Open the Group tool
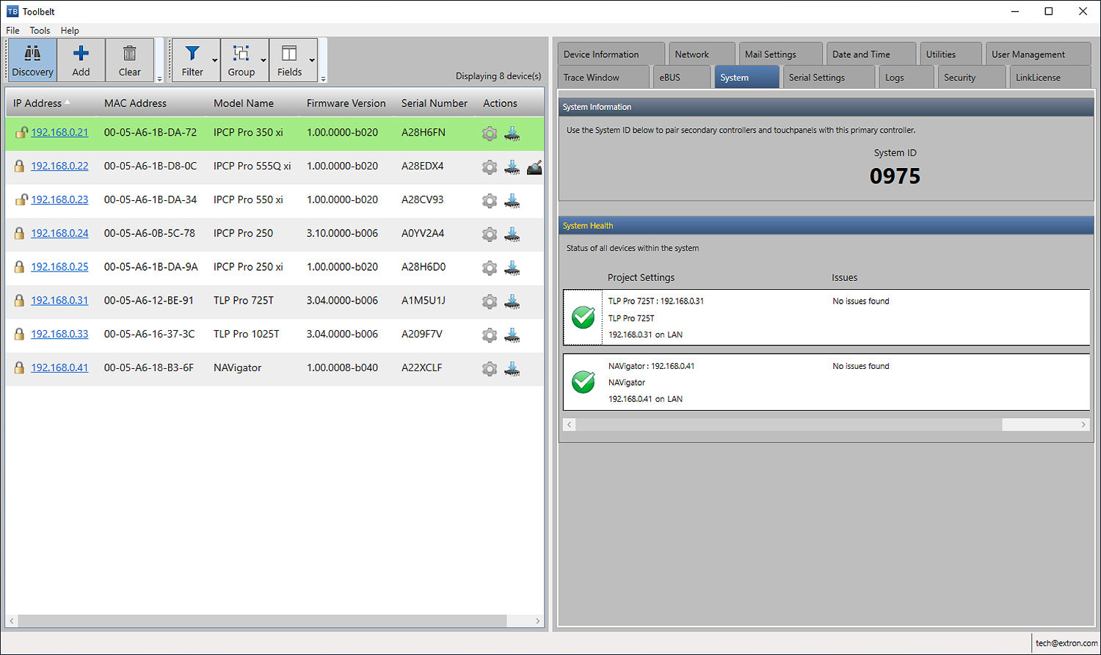Screen dimensions: 1101x655 pyautogui.click(x=241, y=60)
